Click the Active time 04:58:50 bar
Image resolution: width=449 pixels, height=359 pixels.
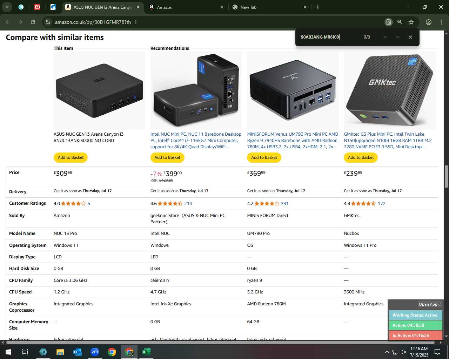(x=415, y=325)
